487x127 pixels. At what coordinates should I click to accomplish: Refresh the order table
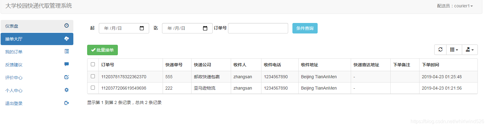[x=440, y=50]
